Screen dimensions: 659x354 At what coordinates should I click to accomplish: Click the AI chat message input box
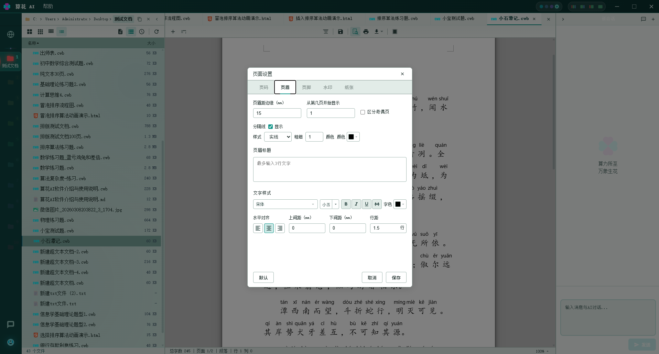pos(608,318)
